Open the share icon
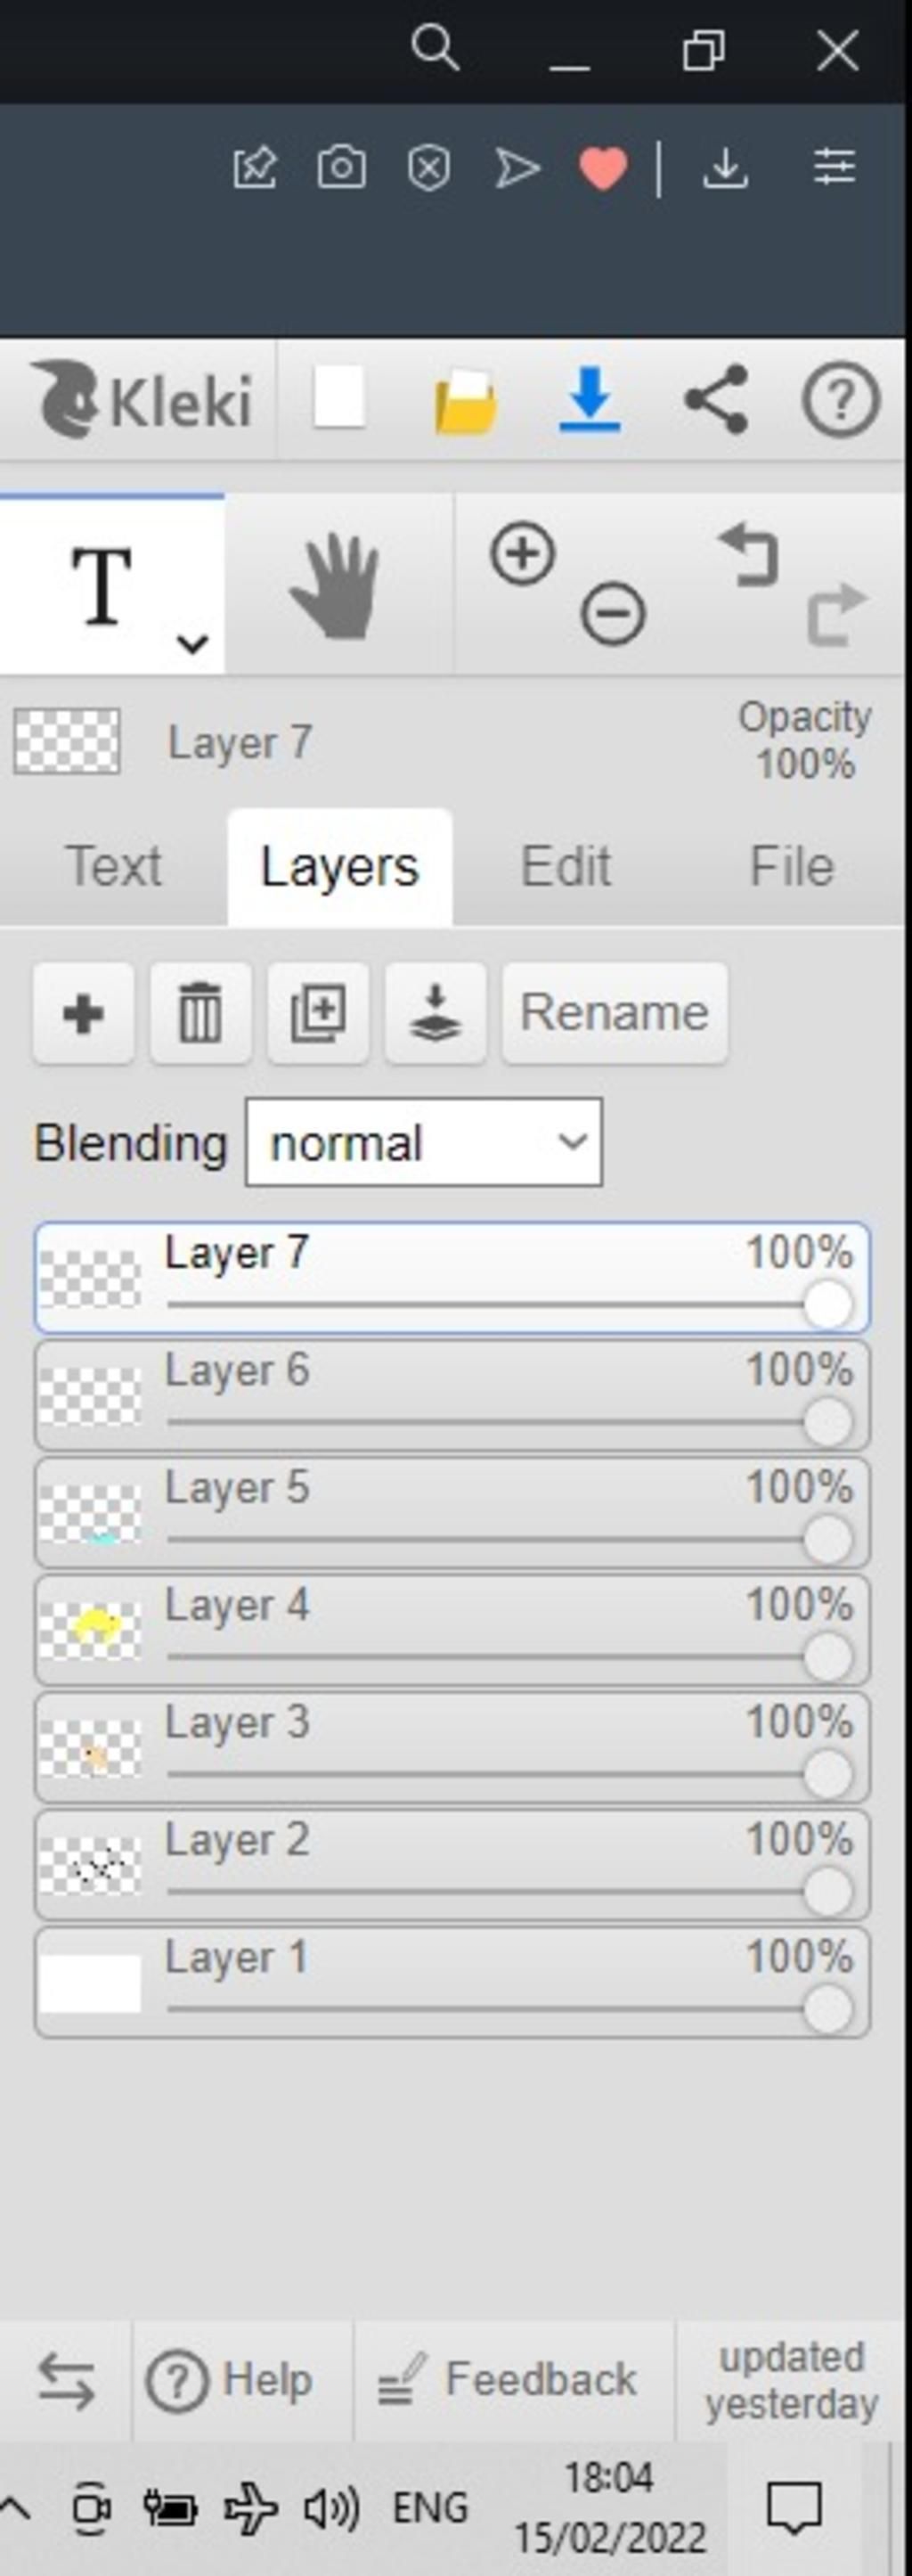Image resolution: width=912 pixels, height=2576 pixels. pos(716,399)
